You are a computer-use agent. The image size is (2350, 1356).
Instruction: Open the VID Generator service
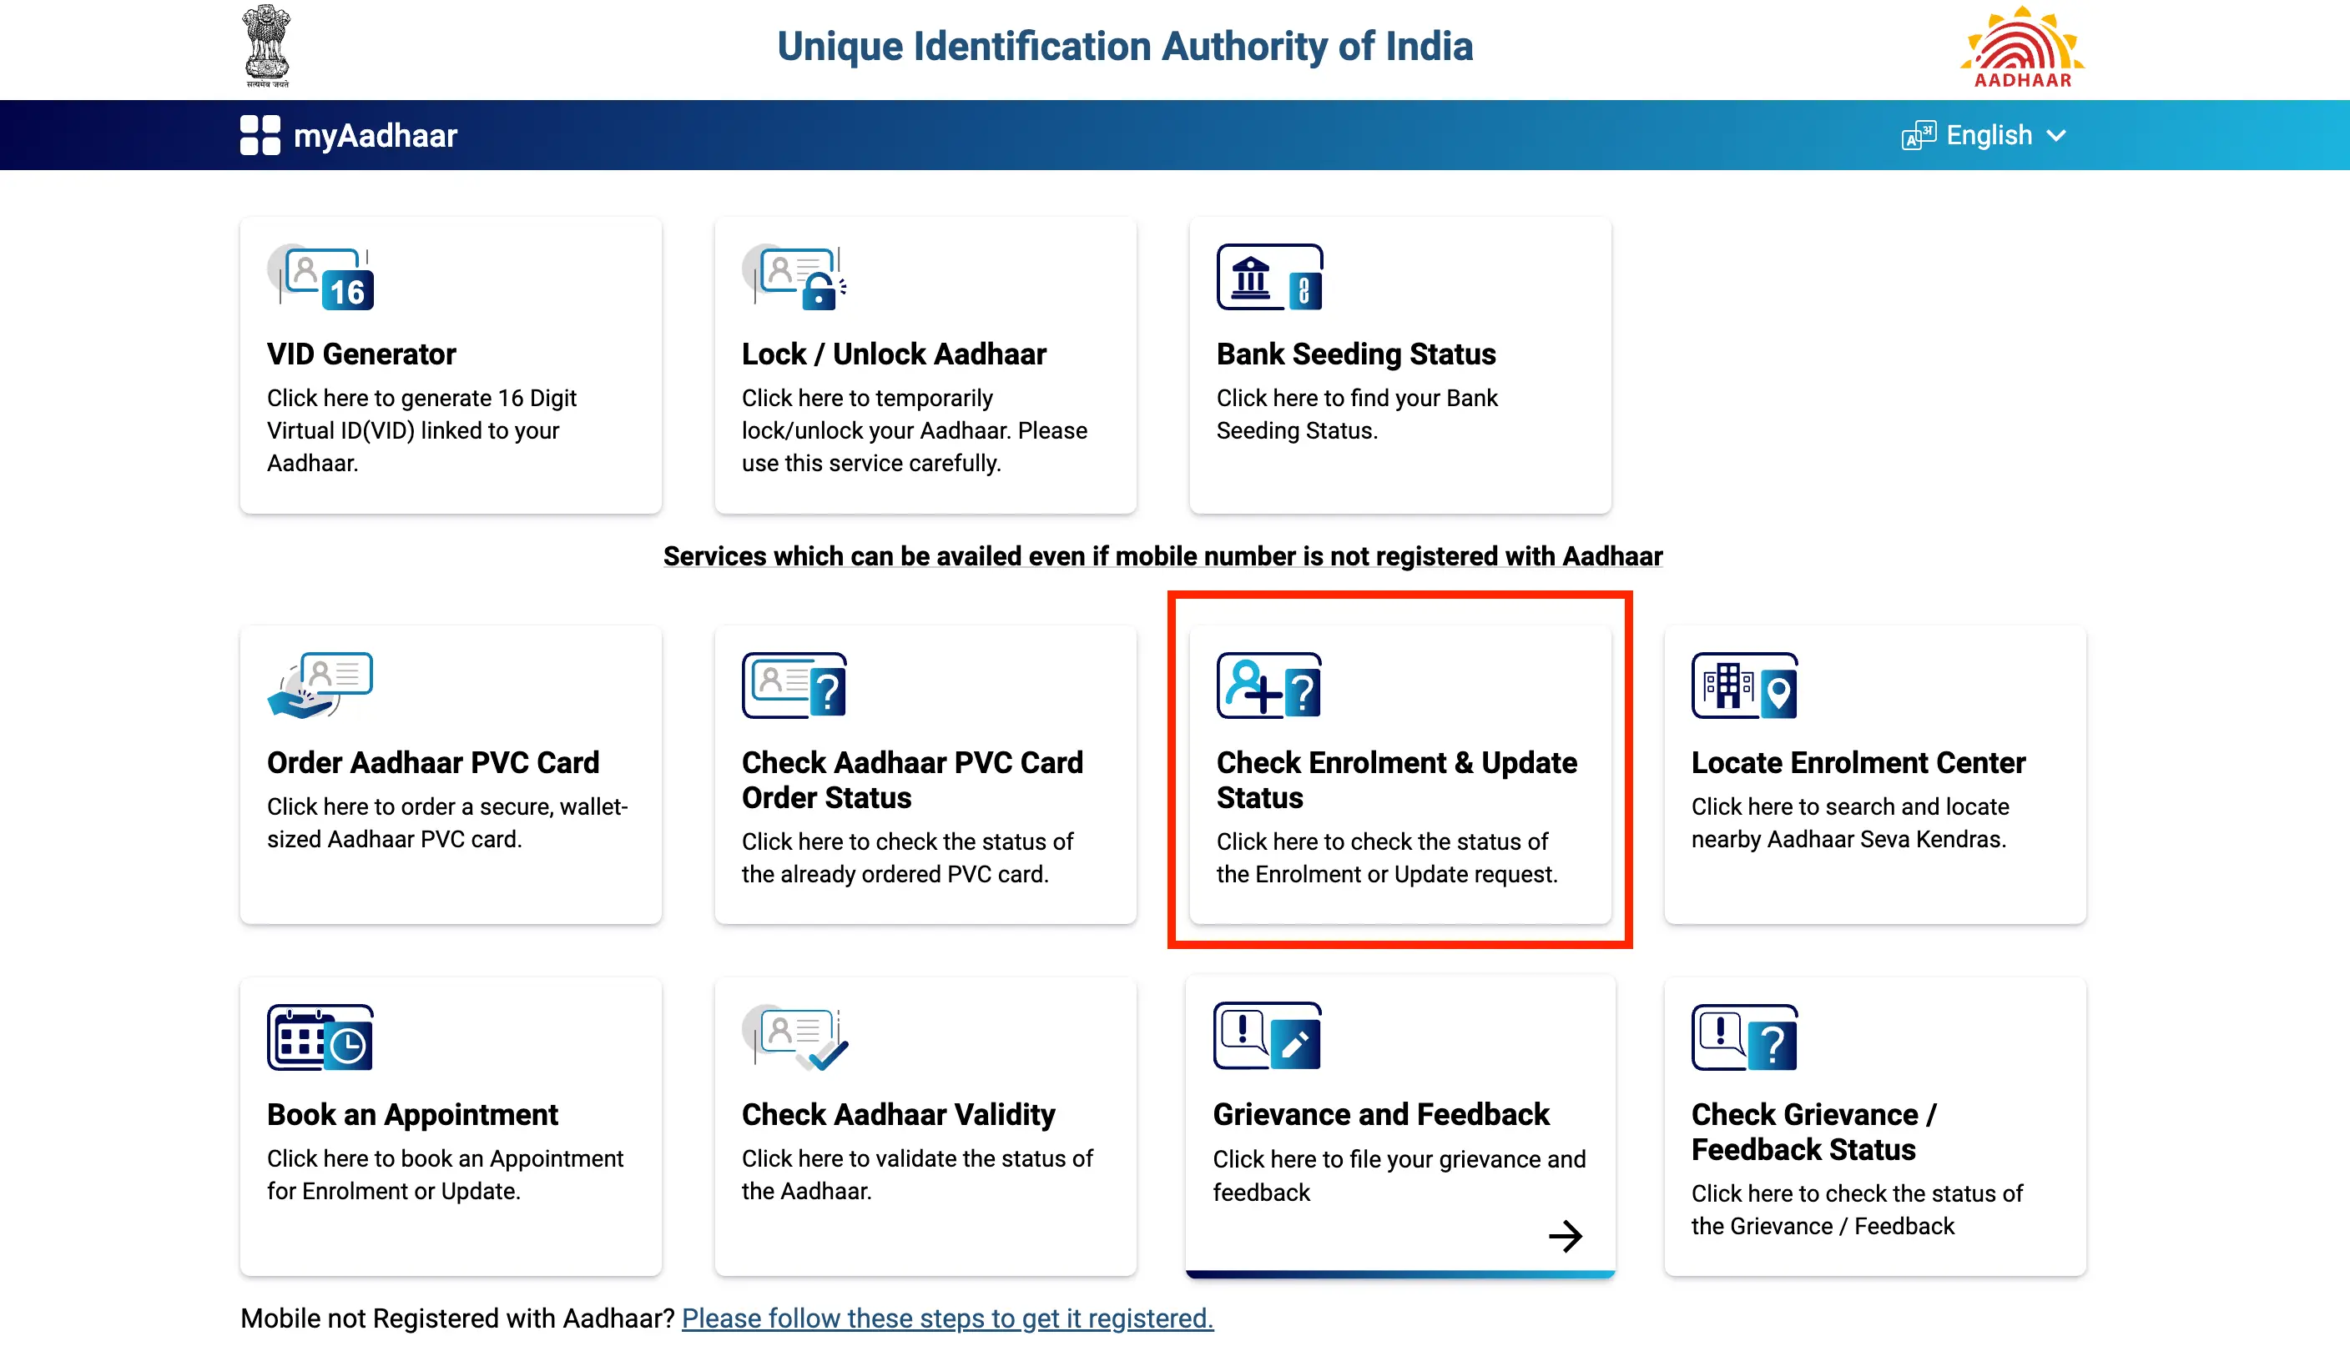pos(451,365)
